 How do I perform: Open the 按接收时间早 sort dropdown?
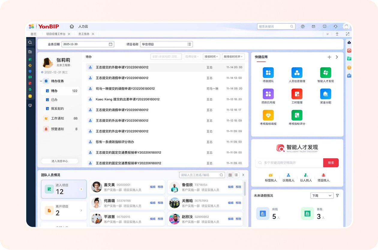click(x=233, y=56)
